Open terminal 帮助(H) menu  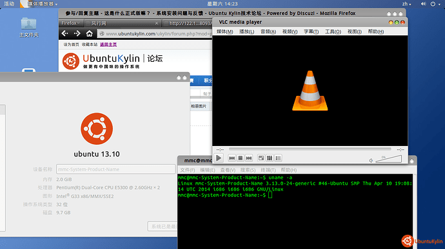(x=289, y=170)
